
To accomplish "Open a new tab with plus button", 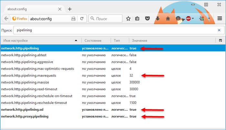I will [x=70, y=9].
